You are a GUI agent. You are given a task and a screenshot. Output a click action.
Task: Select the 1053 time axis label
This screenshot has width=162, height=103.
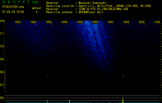point(49,22)
